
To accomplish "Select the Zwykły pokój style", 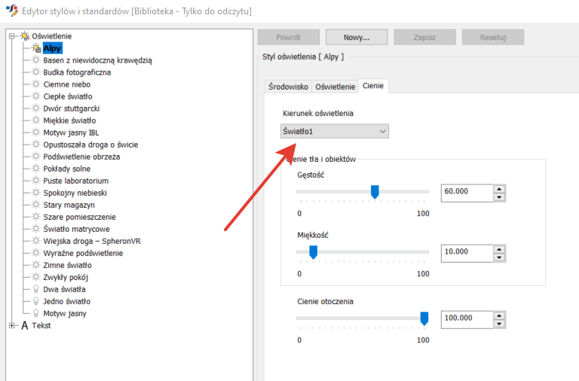I will tap(66, 277).
